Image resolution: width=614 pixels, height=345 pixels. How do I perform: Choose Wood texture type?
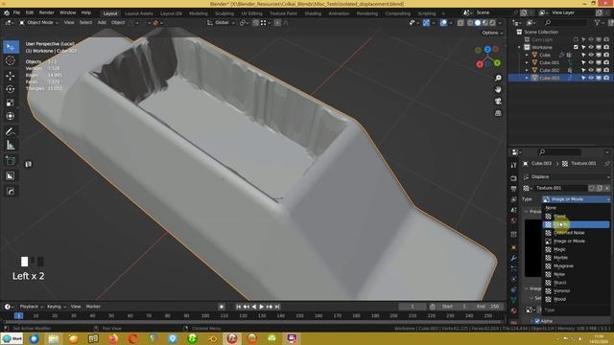577,299
